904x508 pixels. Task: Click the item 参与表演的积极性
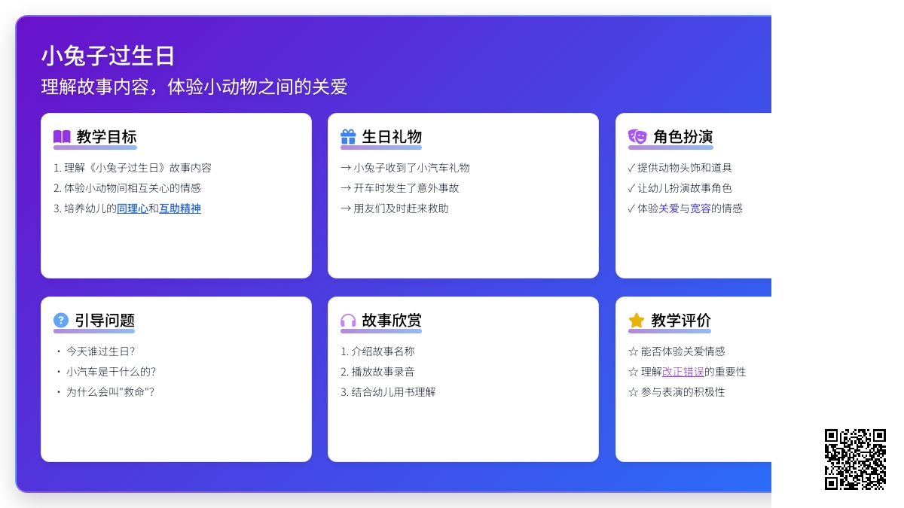(x=683, y=392)
